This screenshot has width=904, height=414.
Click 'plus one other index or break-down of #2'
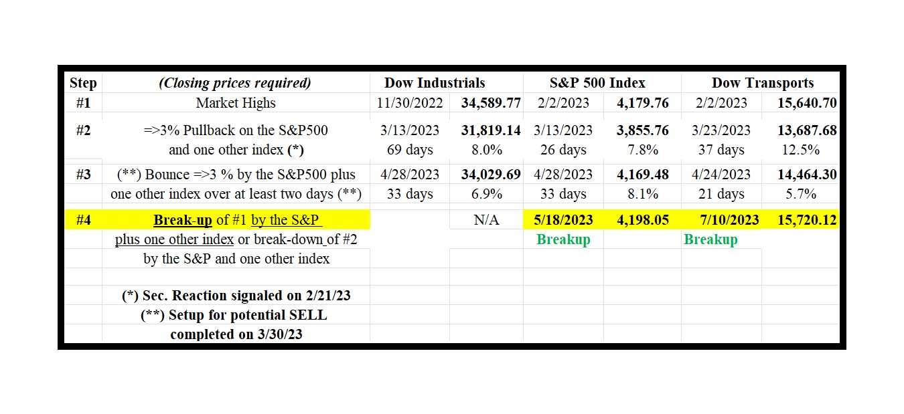236,239
